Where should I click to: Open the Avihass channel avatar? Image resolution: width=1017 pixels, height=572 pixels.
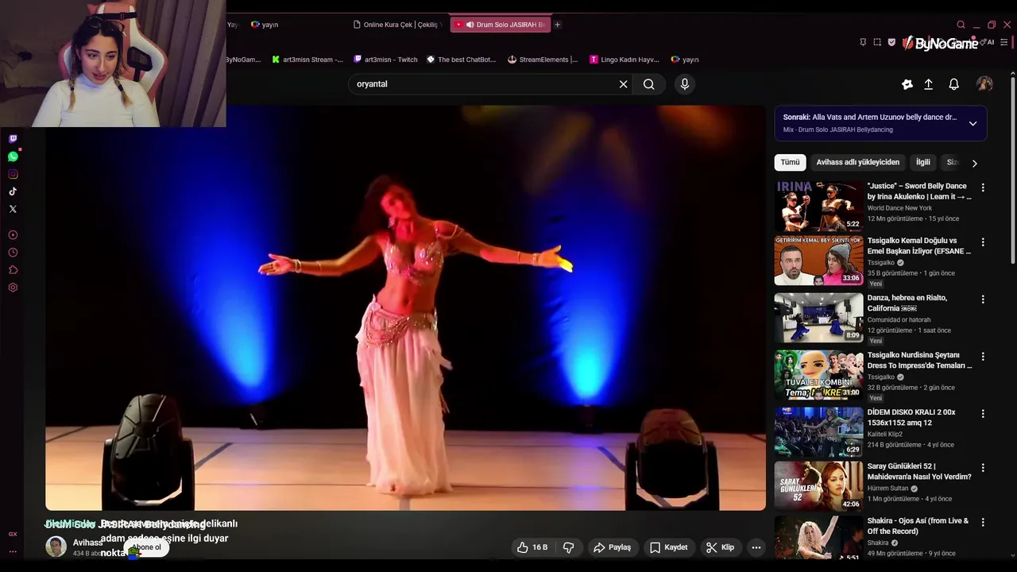click(x=56, y=547)
